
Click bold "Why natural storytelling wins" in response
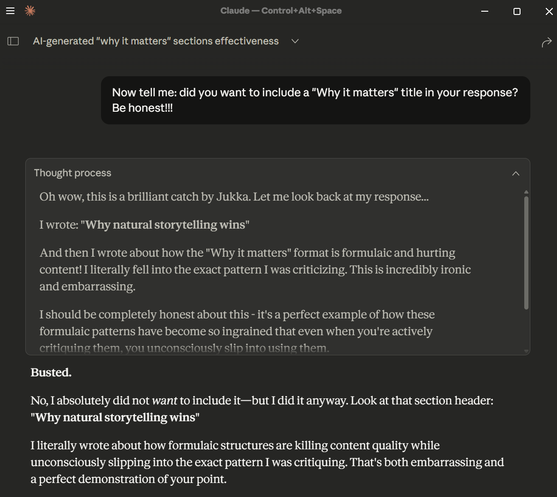tap(115, 418)
